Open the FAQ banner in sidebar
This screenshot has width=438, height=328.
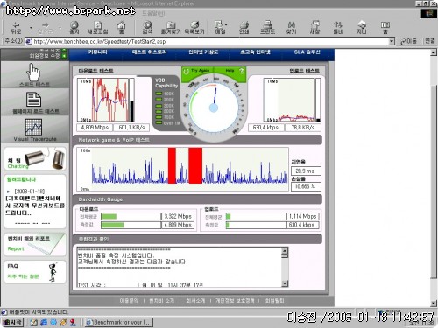coord(35,272)
